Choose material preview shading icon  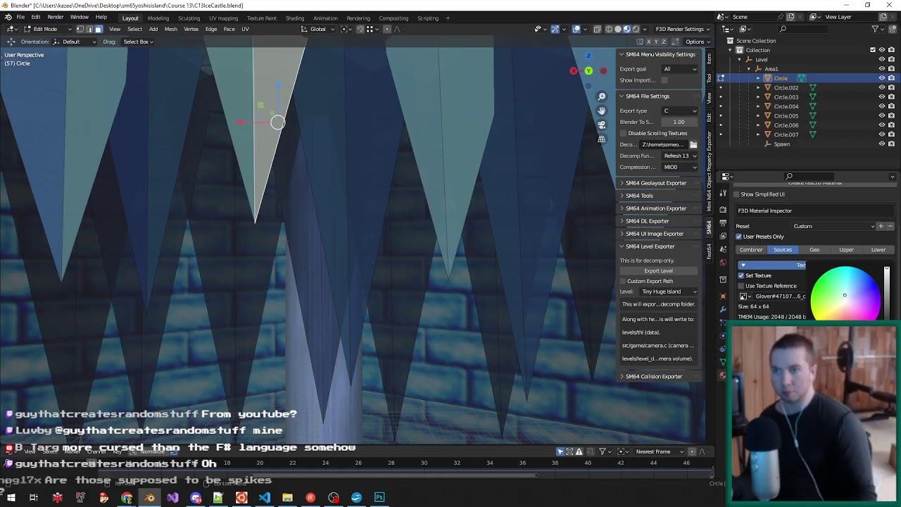(x=627, y=29)
